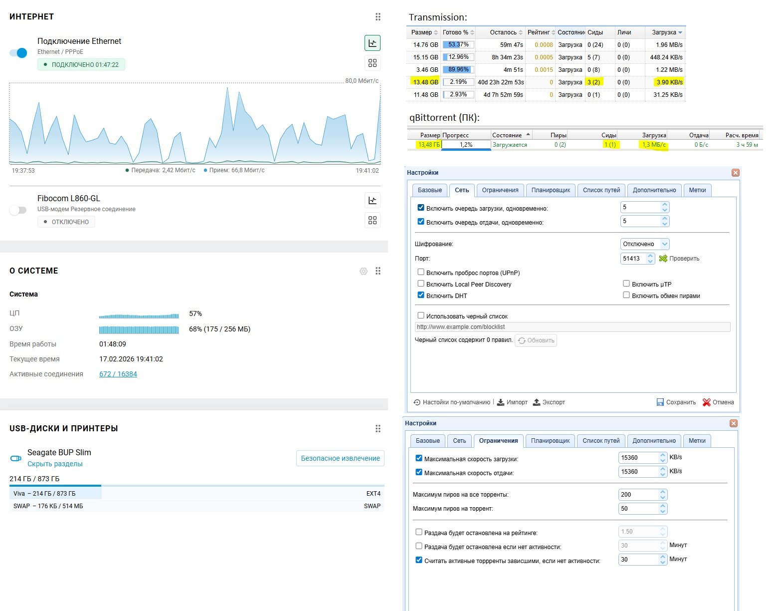
Task: Open the 672 / 16384 active connections link
Action: click(x=118, y=374)
